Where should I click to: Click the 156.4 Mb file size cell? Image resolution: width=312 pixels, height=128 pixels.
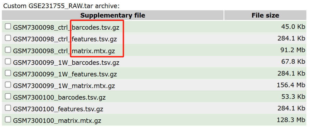point(291,85)
